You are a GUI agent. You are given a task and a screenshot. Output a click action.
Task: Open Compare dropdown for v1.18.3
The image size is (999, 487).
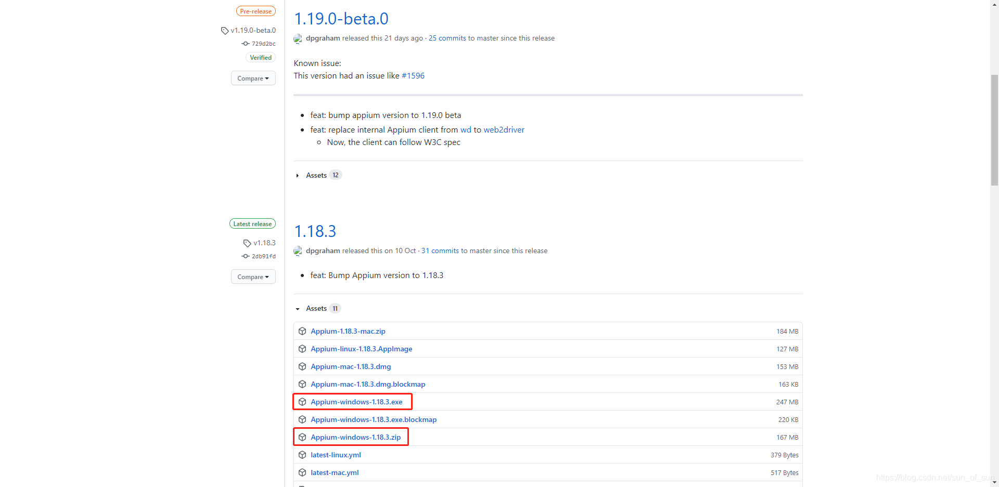[x=253, y=277]
